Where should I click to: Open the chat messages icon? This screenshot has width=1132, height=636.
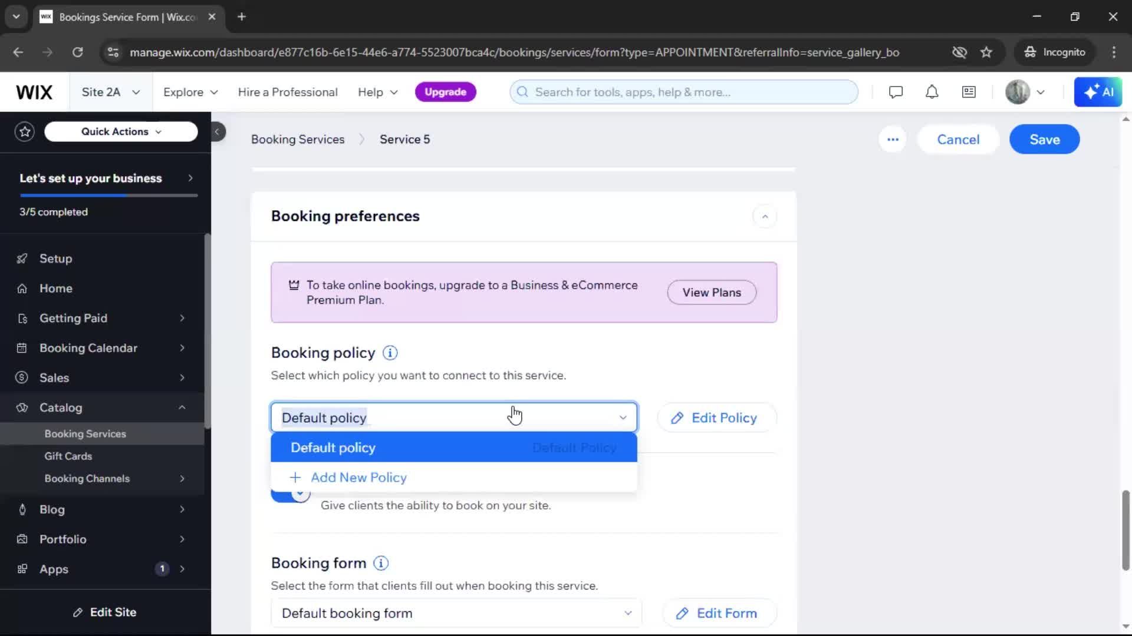tap(896, 92)
